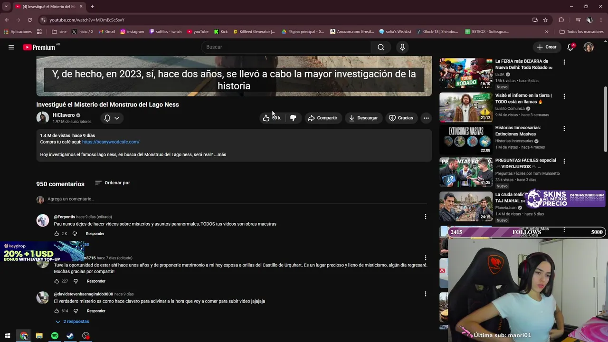Open File Explorer from the taskbar
This screenshot has width=608, height=342.
[39, 336]
